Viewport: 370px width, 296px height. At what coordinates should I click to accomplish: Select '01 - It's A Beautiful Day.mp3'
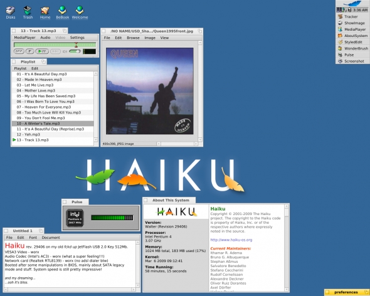53,74
